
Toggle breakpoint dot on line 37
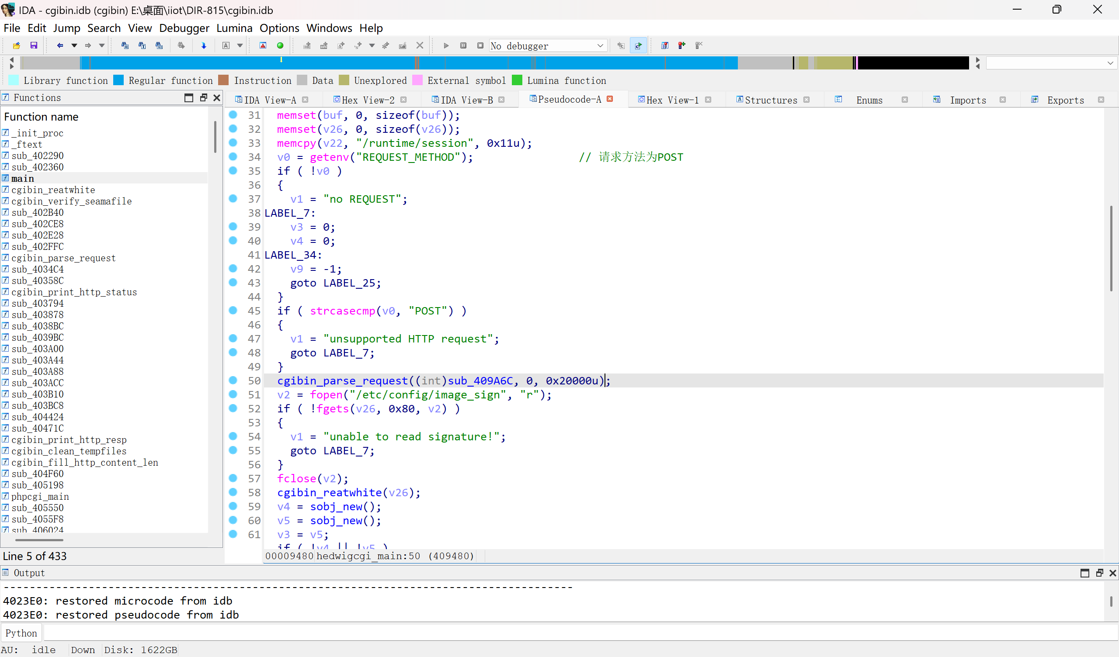point(233,198)
